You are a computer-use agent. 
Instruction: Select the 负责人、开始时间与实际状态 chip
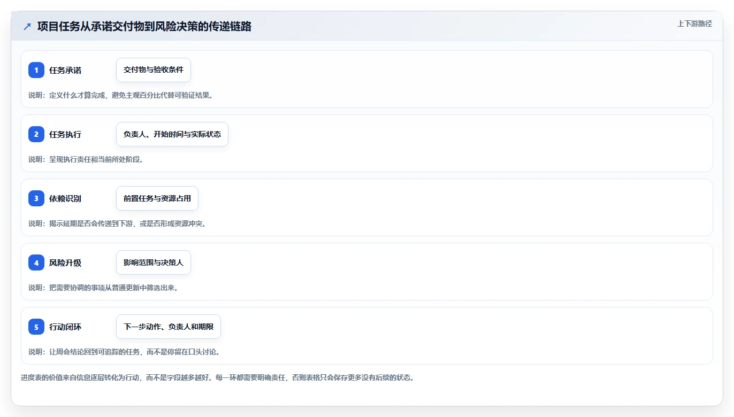[172, 134]
